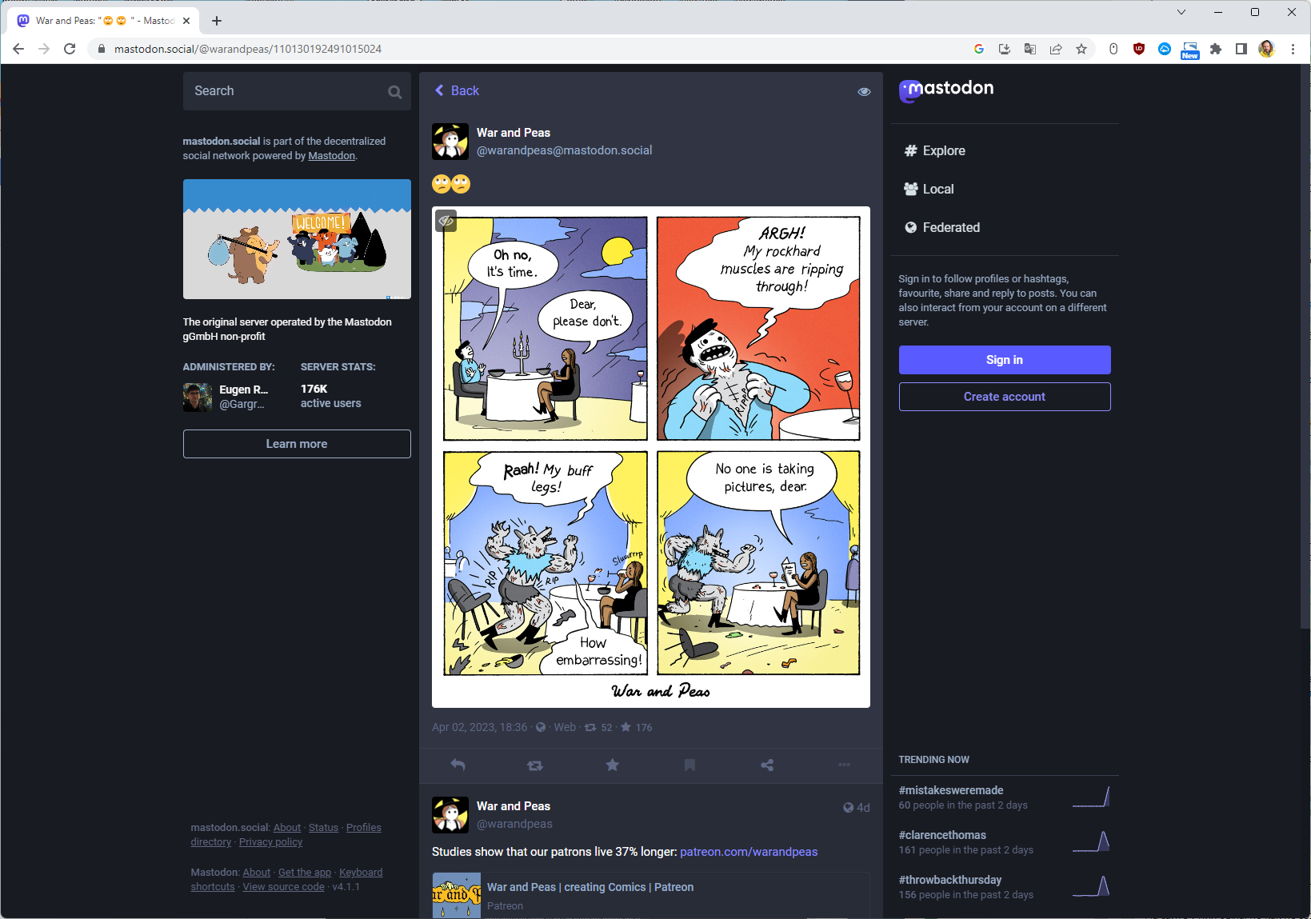The height and width of the screenshot is (919, 1311).
Task: Click the search magnifier icon
Action: coord(394,92)
